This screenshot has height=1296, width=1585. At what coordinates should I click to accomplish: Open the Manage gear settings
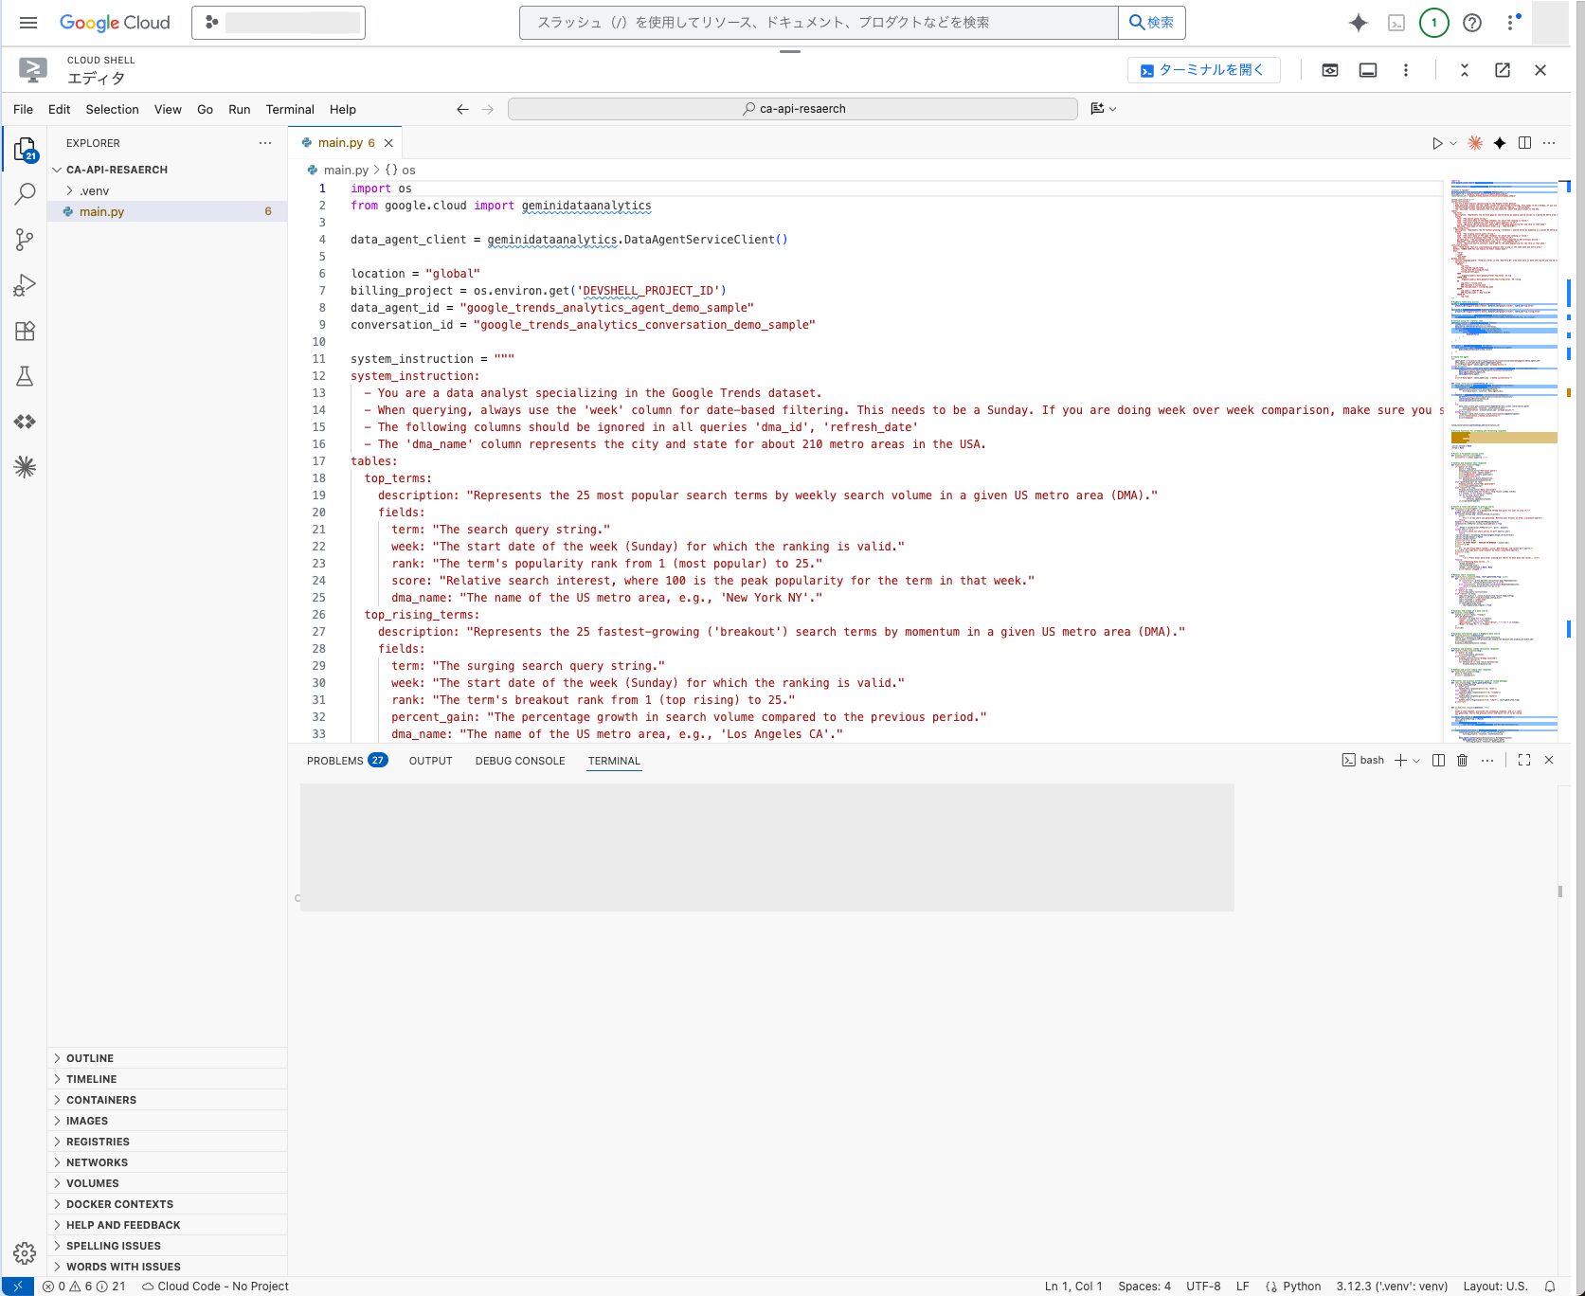26,1253
